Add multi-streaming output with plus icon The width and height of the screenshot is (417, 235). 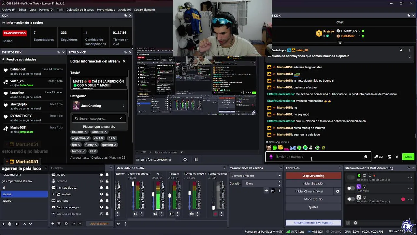pyautogui.click(x=348, y=223)
